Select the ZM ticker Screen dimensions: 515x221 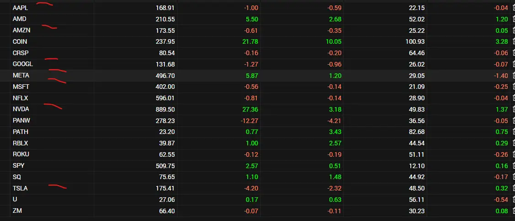(17, 211)
